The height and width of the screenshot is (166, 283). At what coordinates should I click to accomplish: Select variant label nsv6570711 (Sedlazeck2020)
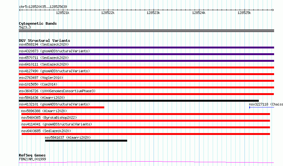pos(44,58)
